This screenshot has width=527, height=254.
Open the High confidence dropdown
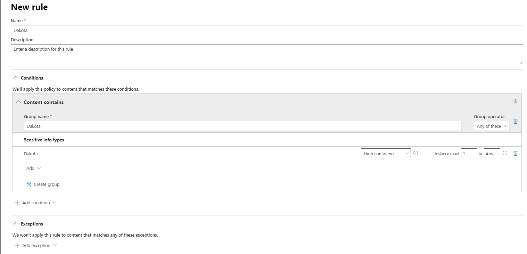[x=386, y=154]
